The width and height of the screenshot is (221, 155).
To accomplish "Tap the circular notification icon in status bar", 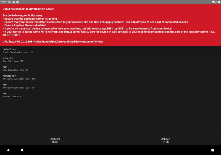I will (x=18, y=2).
